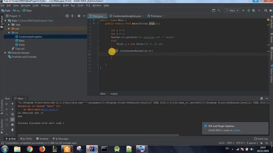Run Main with coverage
This screenshot has width=273, height=153.
click(x=254, y=11)
